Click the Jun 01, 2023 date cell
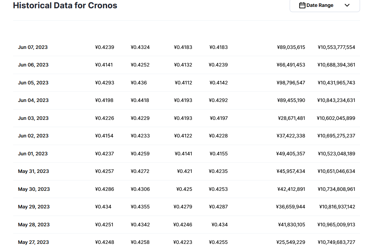Screen dimensions: 369x248 click(33, 154)
